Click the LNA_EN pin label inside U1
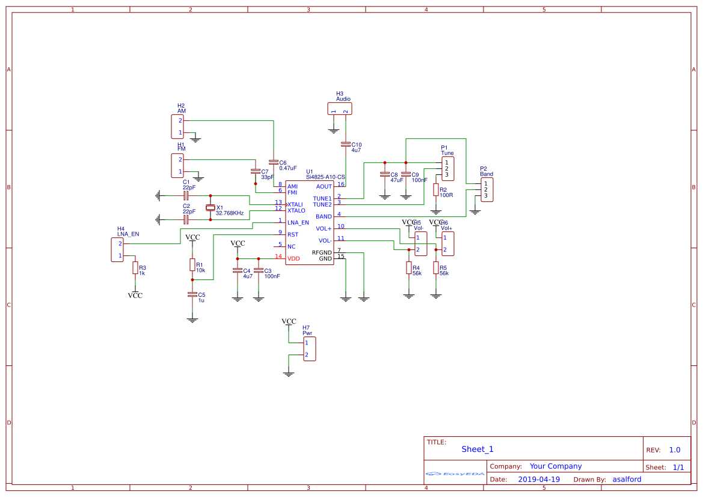The height and width of the screenshot is (497, 703). pyautogui.click(x=298, y=223)
